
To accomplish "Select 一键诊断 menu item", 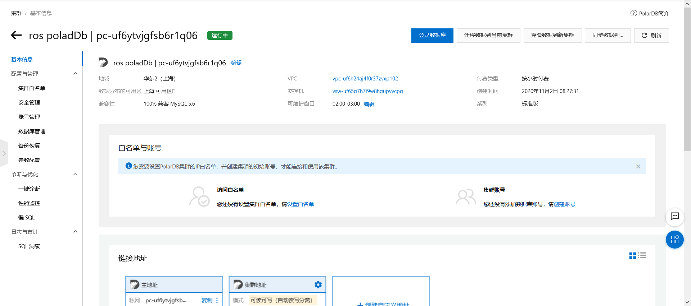I will click(29, 189).
